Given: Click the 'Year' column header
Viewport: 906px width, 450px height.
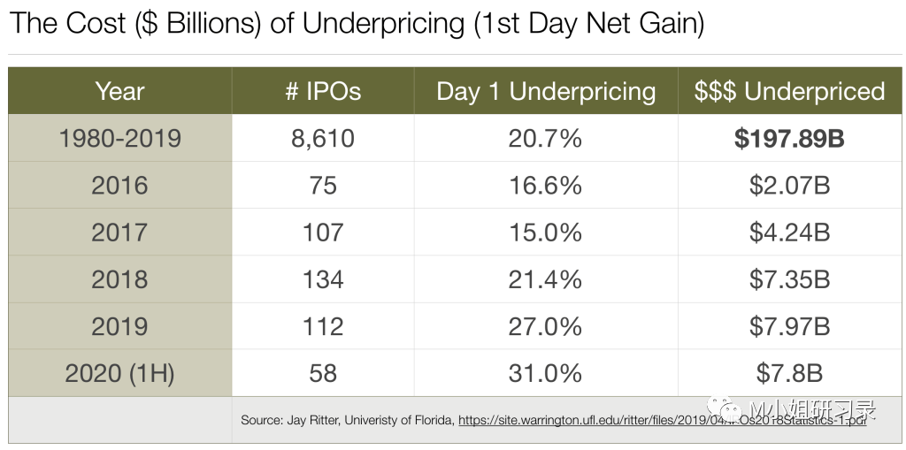Looking at the screenshot, I should coord(119,91).
